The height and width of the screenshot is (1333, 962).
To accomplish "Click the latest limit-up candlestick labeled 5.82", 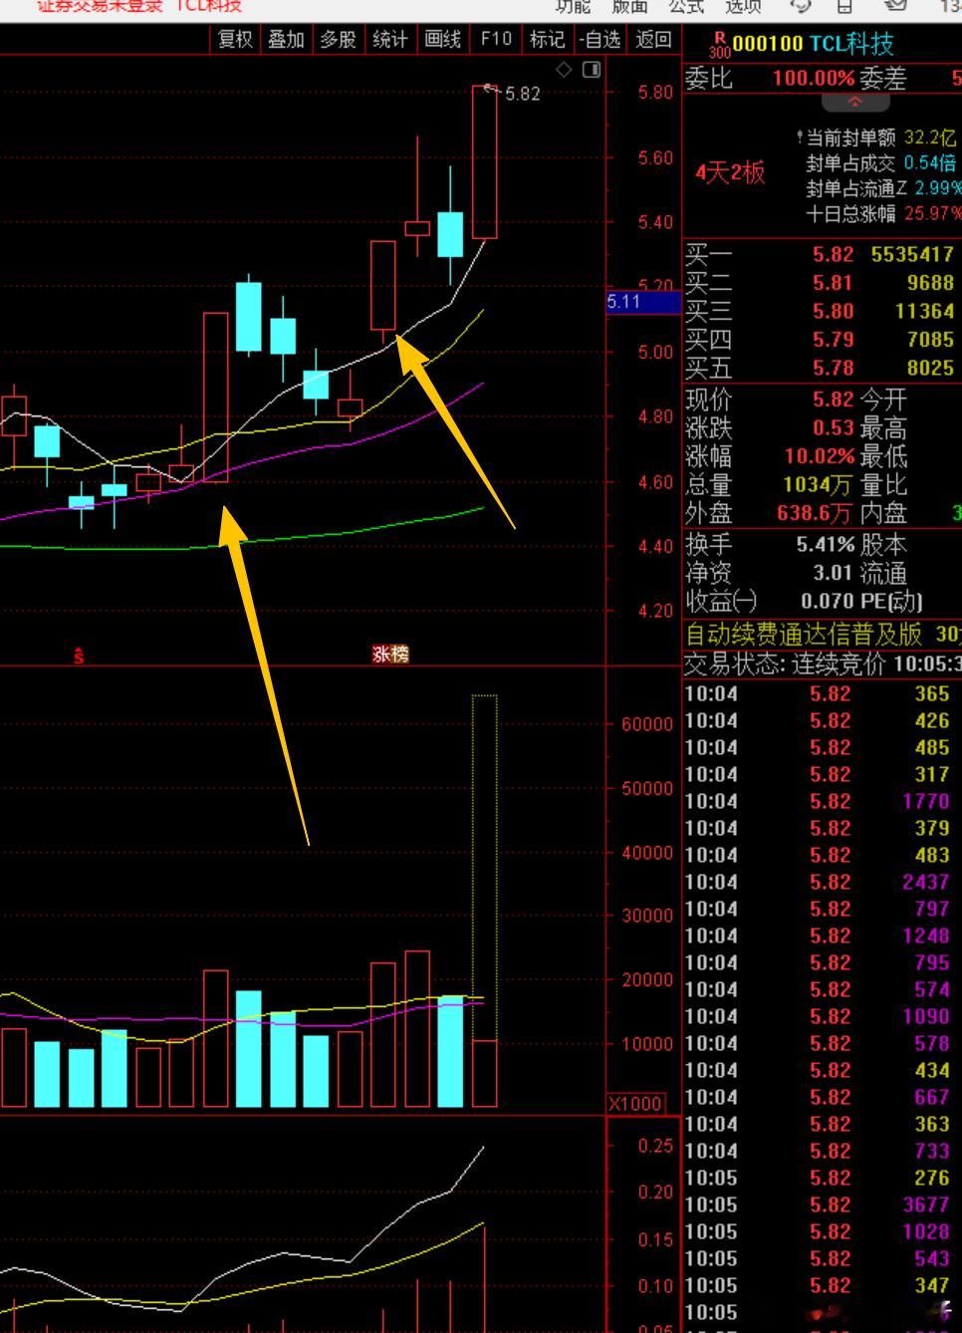I will (485, 161).
